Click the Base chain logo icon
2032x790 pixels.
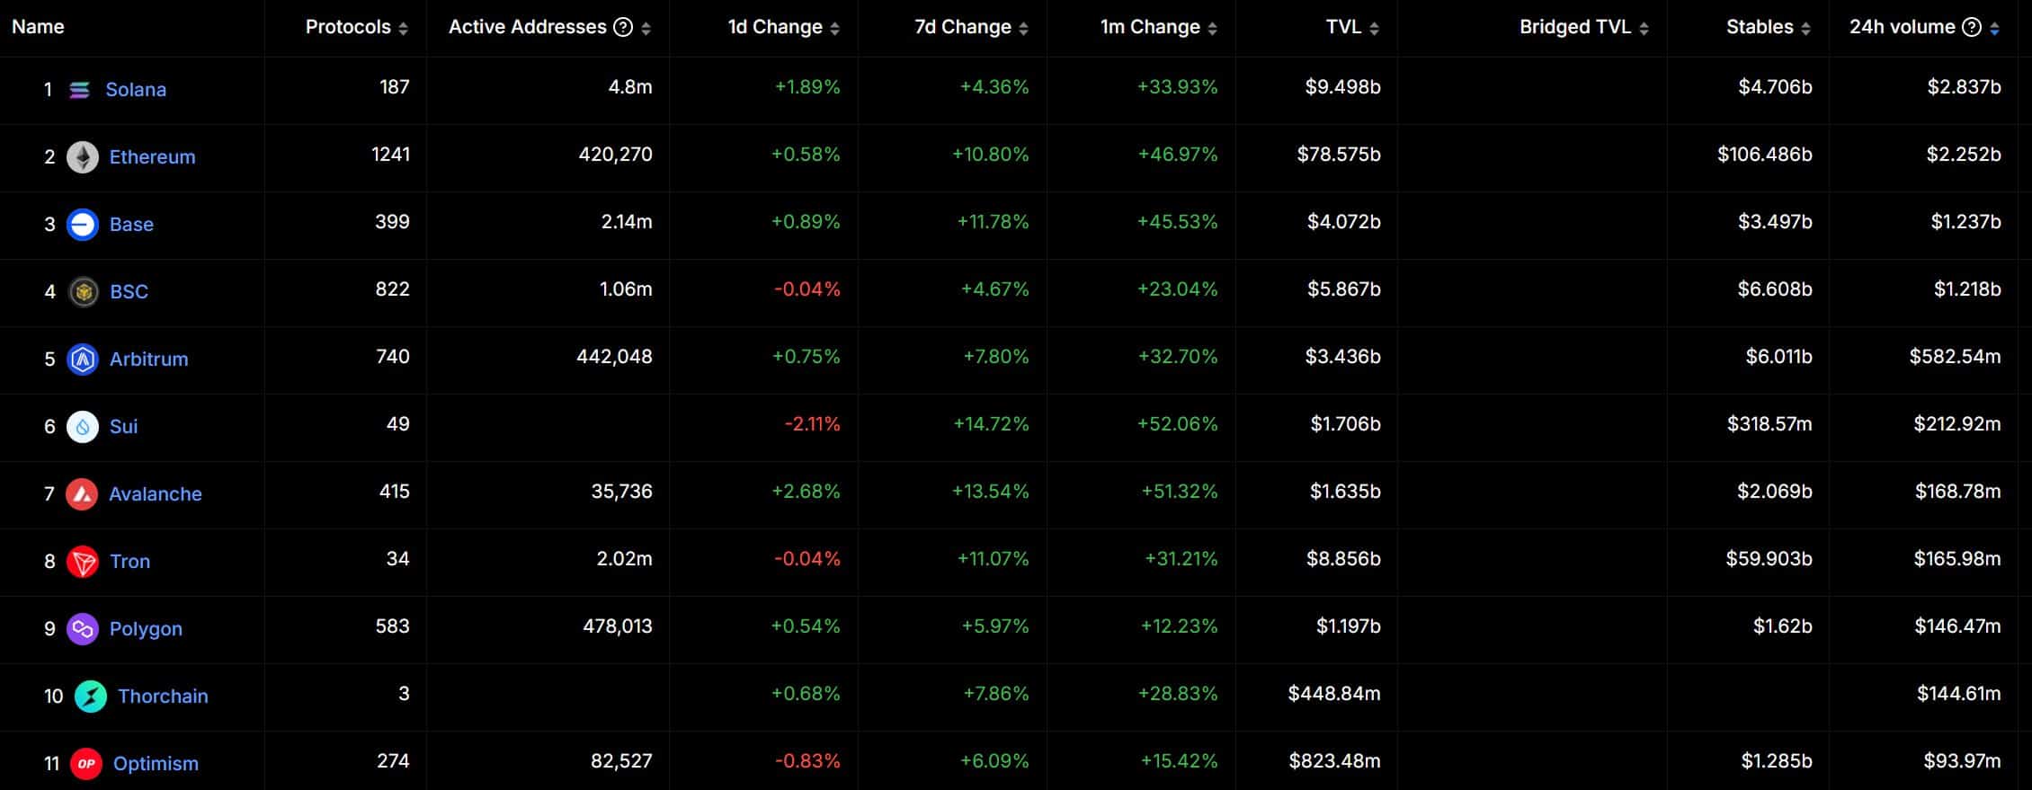coord(83,225)
